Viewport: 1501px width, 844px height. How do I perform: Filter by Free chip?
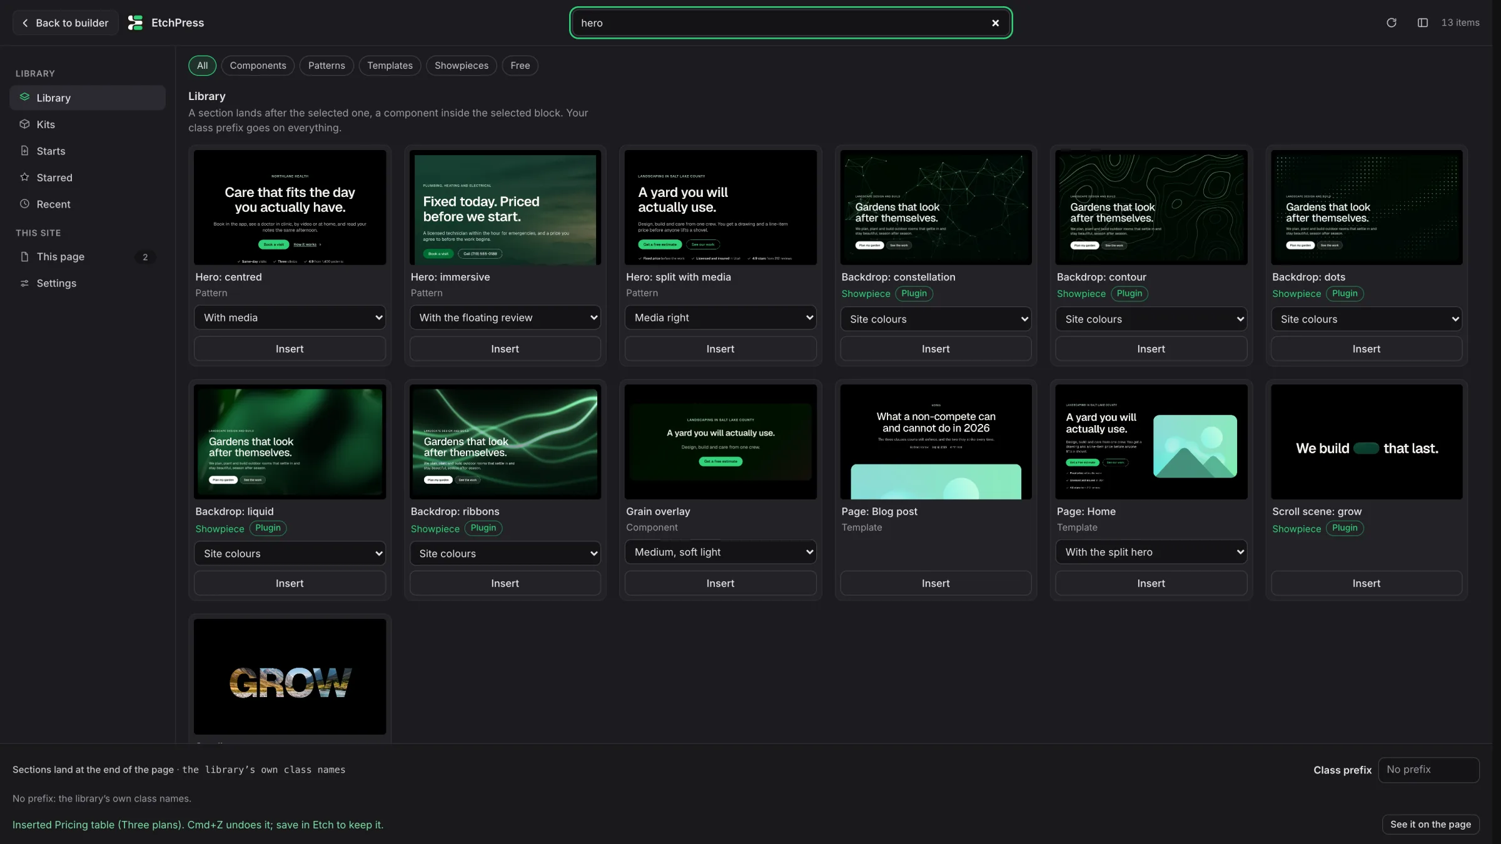[520, 66]
